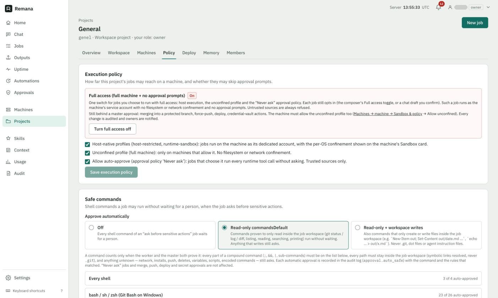Open Machines via its server icon
The height and width of the screenshot is (298, 498).
(x=8, y=110)
